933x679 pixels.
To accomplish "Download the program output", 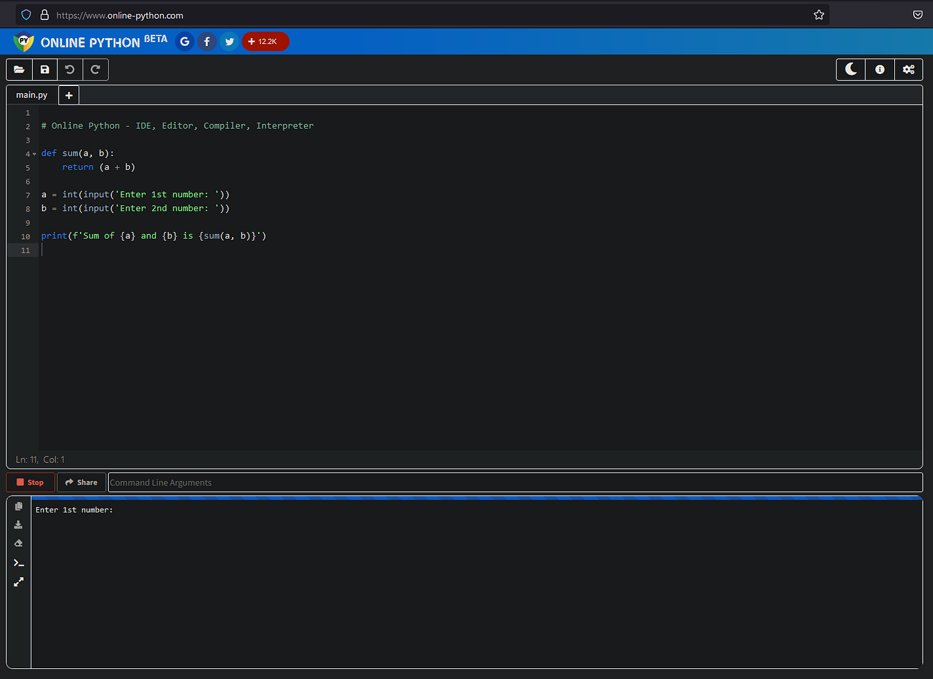I will 18,524.
